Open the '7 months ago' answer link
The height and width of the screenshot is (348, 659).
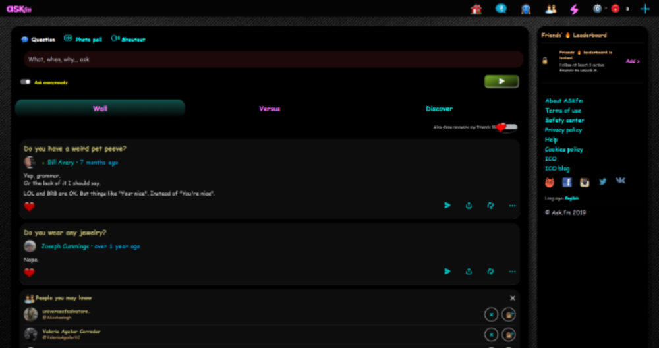pos(100,162)
